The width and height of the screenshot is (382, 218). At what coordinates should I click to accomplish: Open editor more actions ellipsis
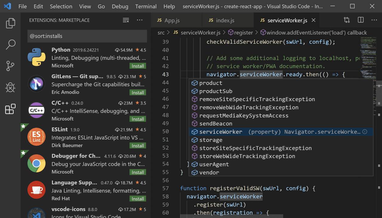(x=374, y=20)
